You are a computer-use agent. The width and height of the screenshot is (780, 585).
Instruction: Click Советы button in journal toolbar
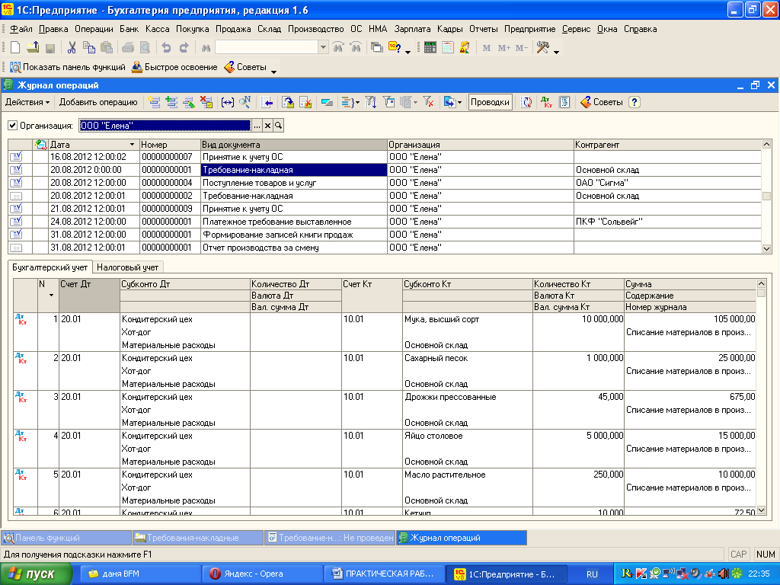pyautogui.click(x=602, y=103)
